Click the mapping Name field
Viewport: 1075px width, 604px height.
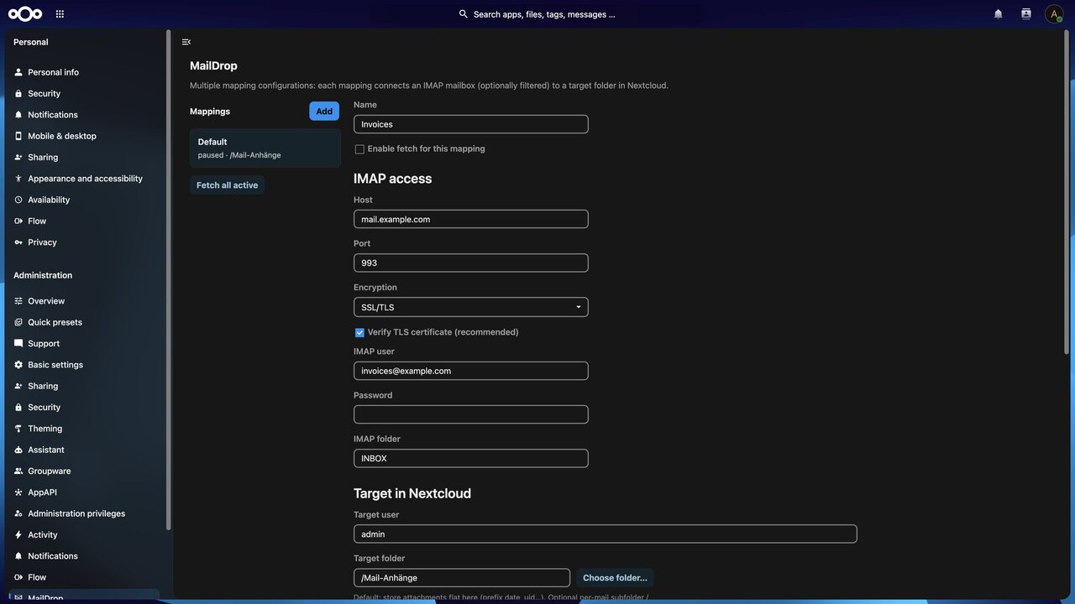[470, 124]
